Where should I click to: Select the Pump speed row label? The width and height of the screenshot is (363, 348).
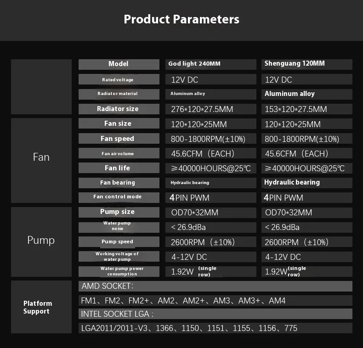point(118,241)
